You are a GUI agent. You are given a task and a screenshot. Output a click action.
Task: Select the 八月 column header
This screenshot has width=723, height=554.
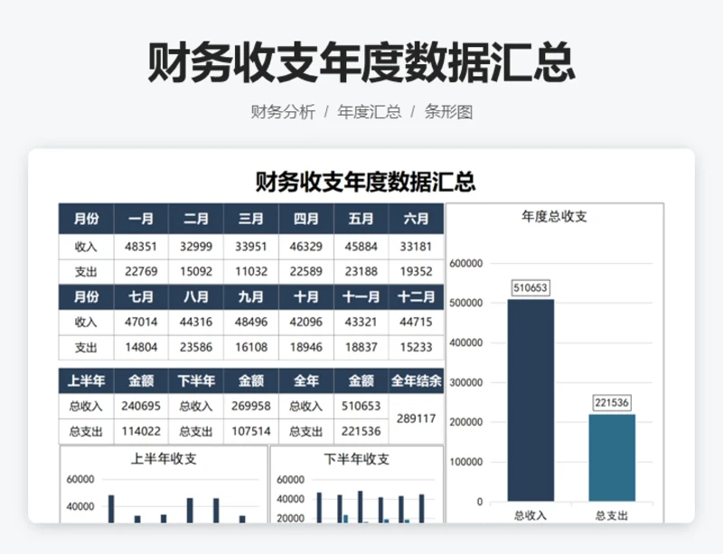pyautogui.click(x=196, y=296)
